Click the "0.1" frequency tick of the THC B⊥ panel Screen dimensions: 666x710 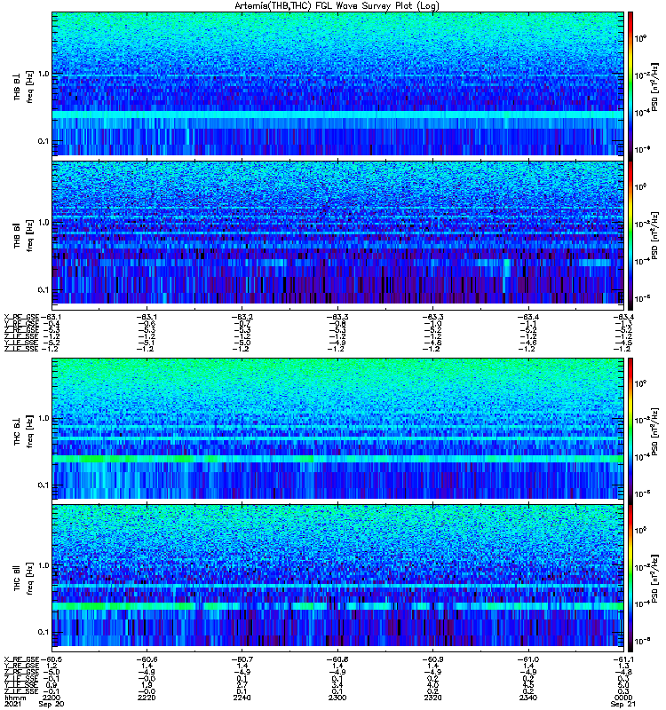44,485
